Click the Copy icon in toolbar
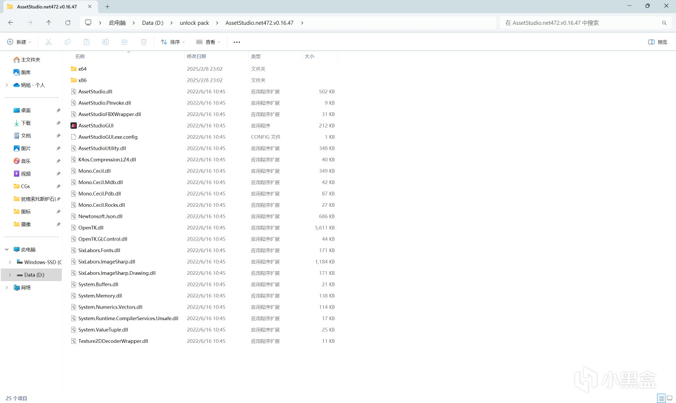 (x=68, y=42)
